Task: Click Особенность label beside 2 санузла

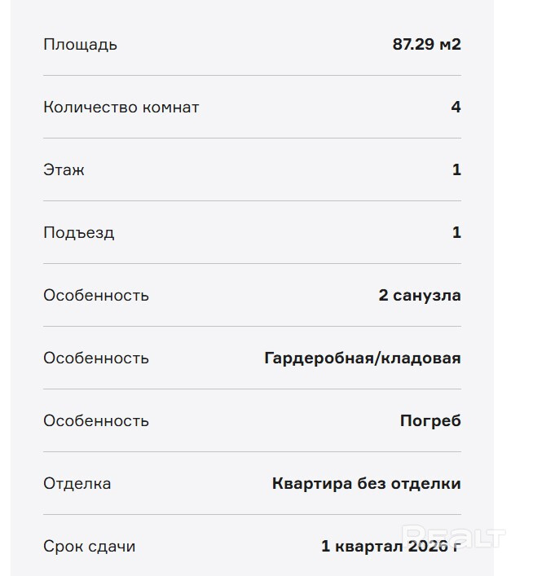Action: tap(95, 296)
